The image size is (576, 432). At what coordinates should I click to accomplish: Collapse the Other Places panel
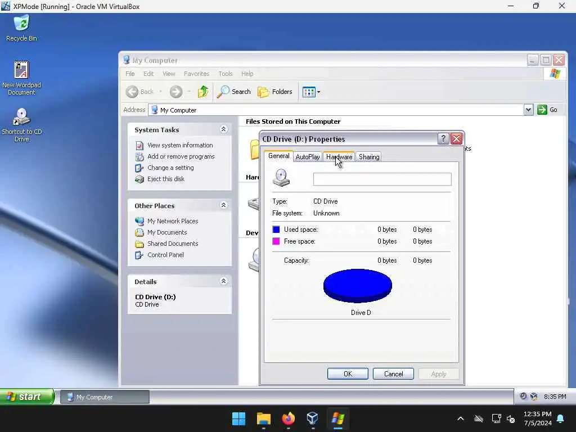(223, 205)
